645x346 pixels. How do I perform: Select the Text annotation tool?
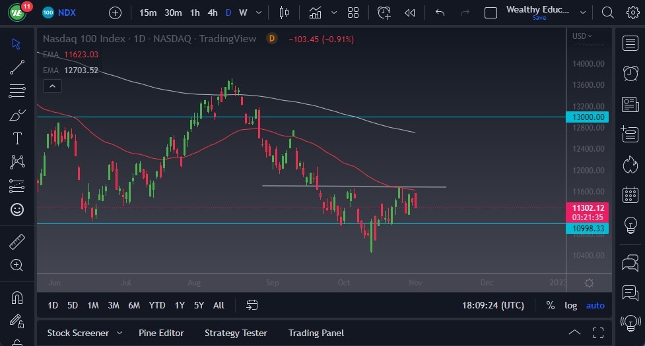point(17,138)
